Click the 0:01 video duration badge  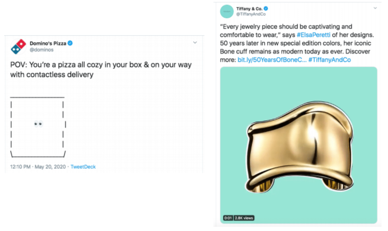[228, 218]
